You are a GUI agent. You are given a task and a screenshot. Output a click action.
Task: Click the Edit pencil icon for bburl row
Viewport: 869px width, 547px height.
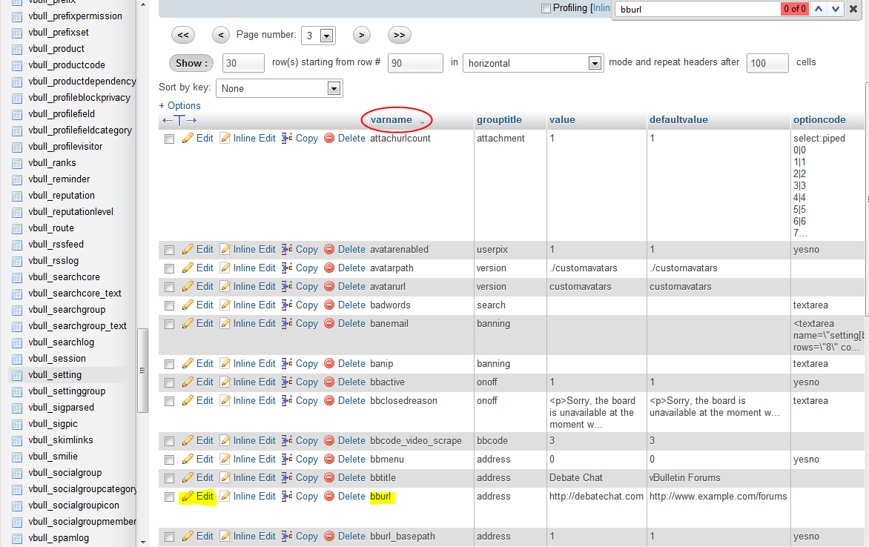[x=188, y=496]
